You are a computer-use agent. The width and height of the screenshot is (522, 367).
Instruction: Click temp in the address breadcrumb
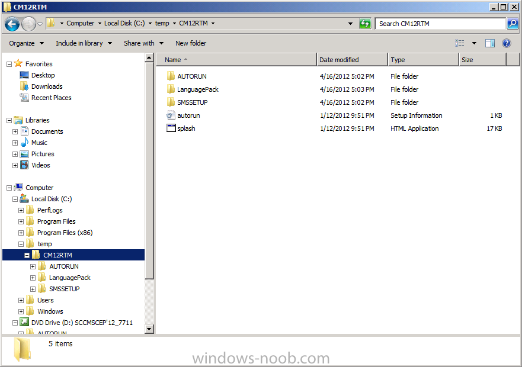[162, 23]
